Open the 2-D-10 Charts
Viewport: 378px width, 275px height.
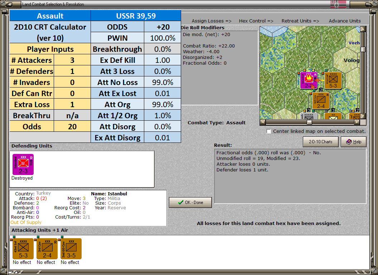point(321,142)
